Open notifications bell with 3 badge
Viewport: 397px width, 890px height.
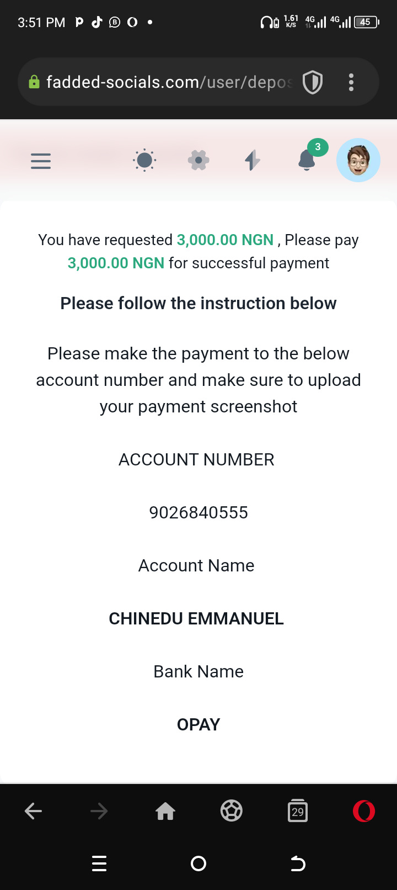[307, 160]
